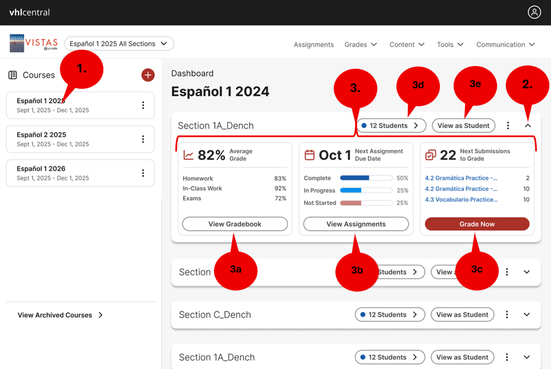Open 12 Students for bottom Section 1A_Dench
Screen dimensions: 551x369
pos(390,357)
